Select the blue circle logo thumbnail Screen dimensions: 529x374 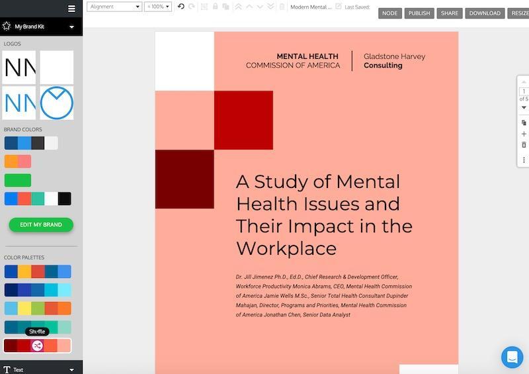(57, 103)
